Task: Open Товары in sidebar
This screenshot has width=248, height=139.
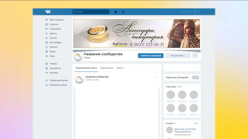Action: pos(53,64)
